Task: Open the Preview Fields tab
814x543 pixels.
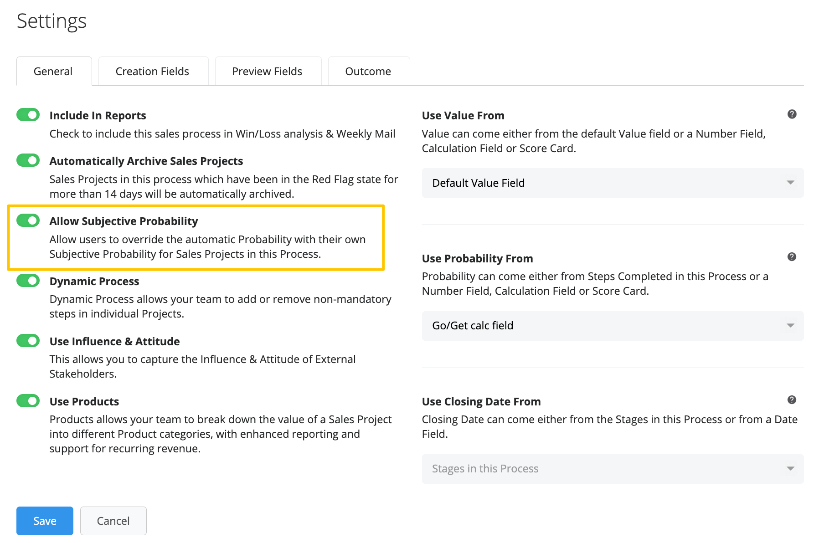Action: [x=267, y=72]
